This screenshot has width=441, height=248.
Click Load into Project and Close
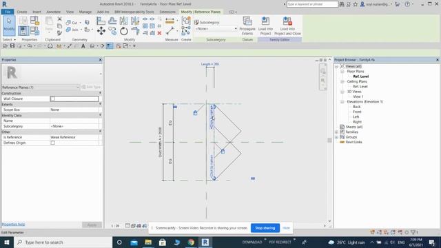coord(287,25)
